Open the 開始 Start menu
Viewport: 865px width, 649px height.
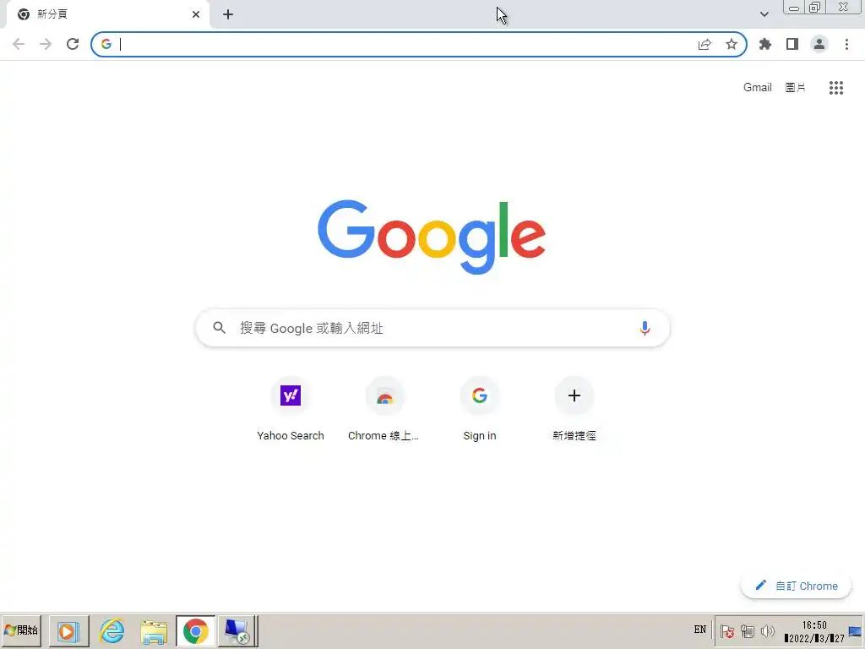21,630
